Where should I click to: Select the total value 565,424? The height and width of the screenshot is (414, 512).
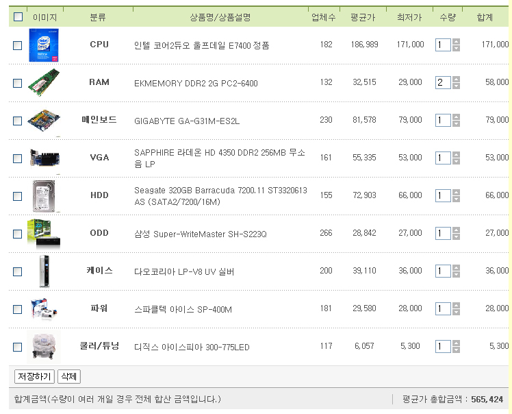click(x=487, y=400)
